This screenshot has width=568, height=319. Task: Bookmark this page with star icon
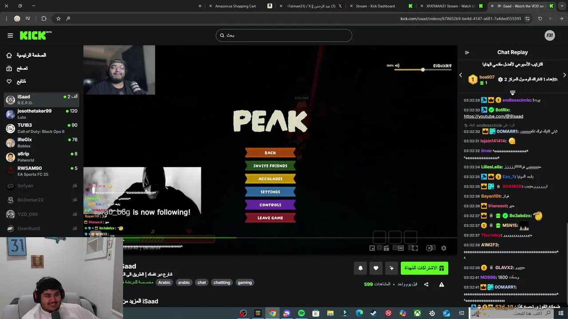(x=58, y=19)
